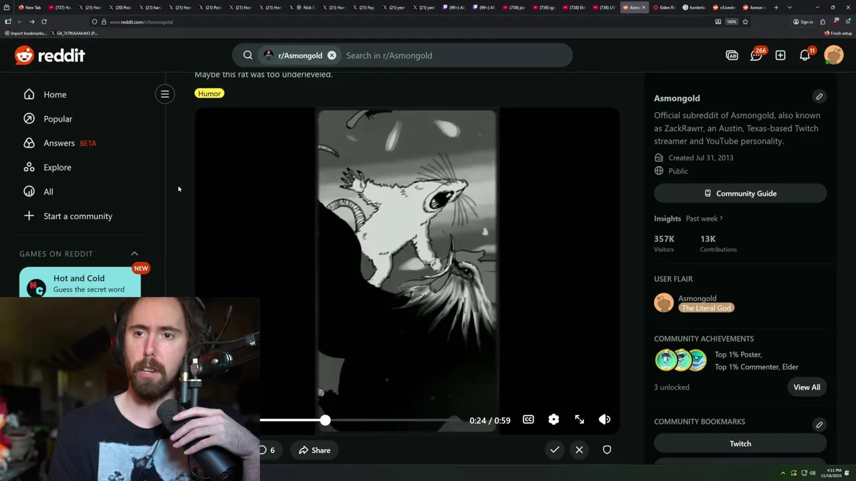Open Insights Past week
The width and height of the screenshot is (856, 481).
(689, 218)
